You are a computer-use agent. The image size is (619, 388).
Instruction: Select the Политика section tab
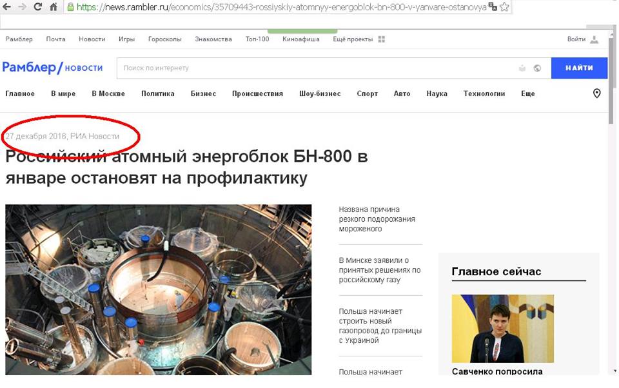157,93
